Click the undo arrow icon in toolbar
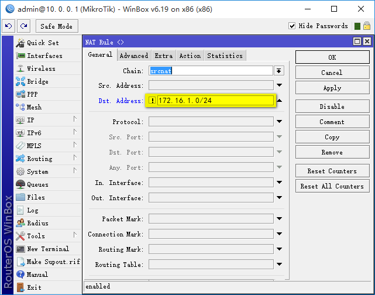This screenshot has width=375, height=295. (x=8, y=26)
